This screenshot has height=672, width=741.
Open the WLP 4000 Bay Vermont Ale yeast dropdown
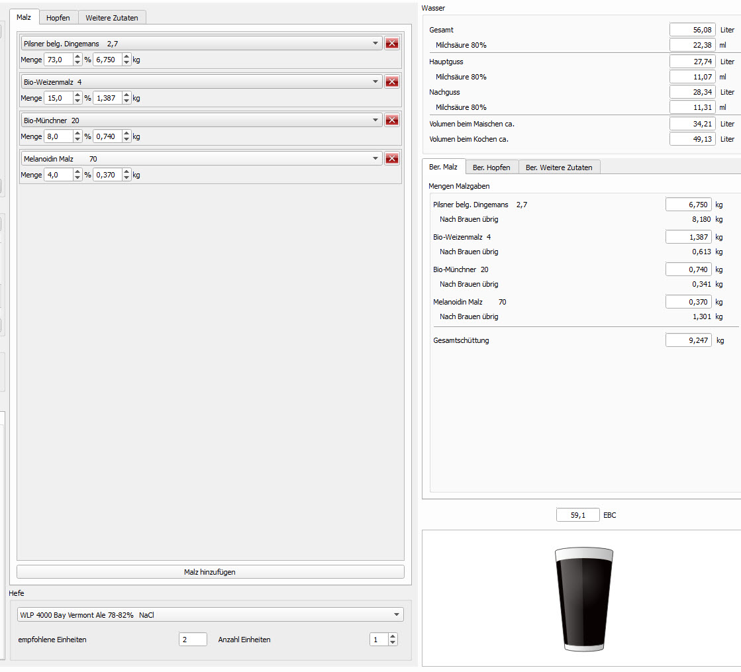[x=397, y=615]
